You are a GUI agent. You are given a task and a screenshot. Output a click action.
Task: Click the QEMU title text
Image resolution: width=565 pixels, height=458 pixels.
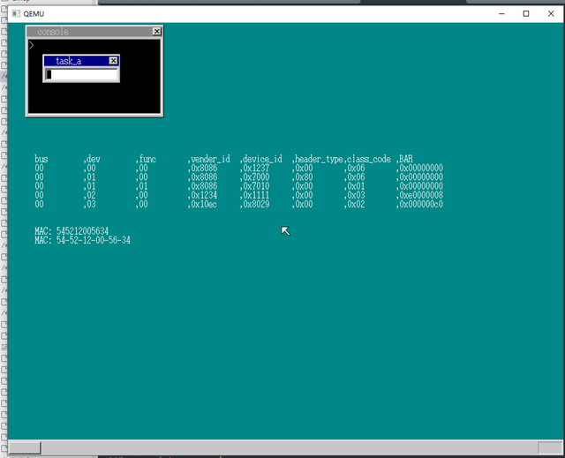[34, 14]
